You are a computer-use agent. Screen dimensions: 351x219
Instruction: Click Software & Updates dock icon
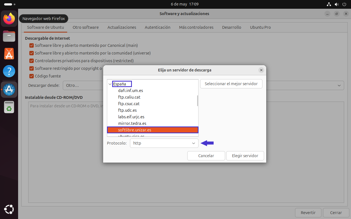(x=9, y=89)
